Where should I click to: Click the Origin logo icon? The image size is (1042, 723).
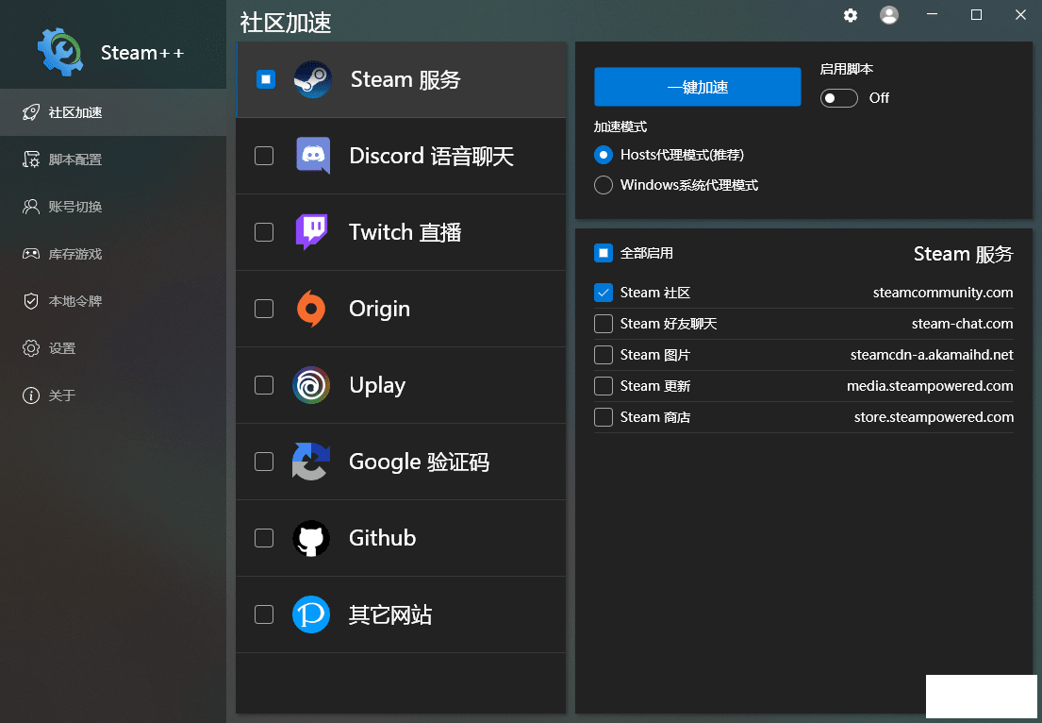311,309
